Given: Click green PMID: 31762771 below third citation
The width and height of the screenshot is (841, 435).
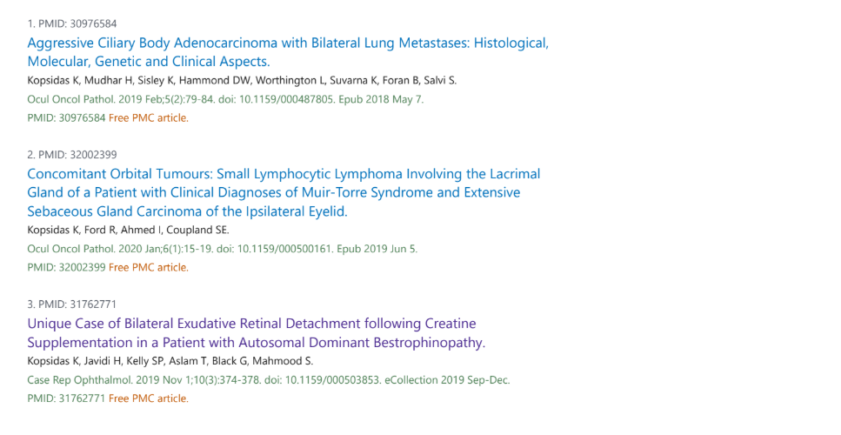Looking at the screenshot, I should point(66,398).
